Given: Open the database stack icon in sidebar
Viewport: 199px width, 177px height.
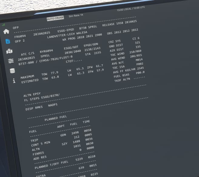Looking at the screenshot, I should pyautogui.click(x=12, y=71).
